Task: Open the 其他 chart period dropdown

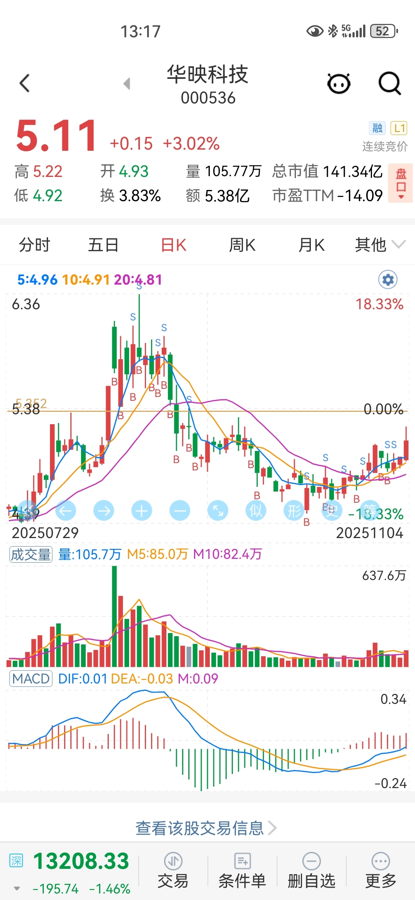Action: point(380,245)
